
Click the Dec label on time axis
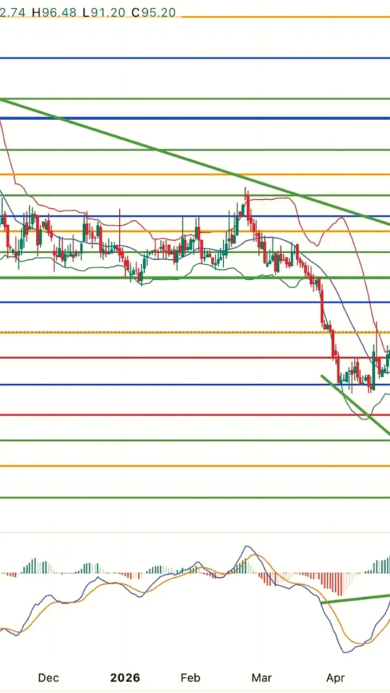49,678
